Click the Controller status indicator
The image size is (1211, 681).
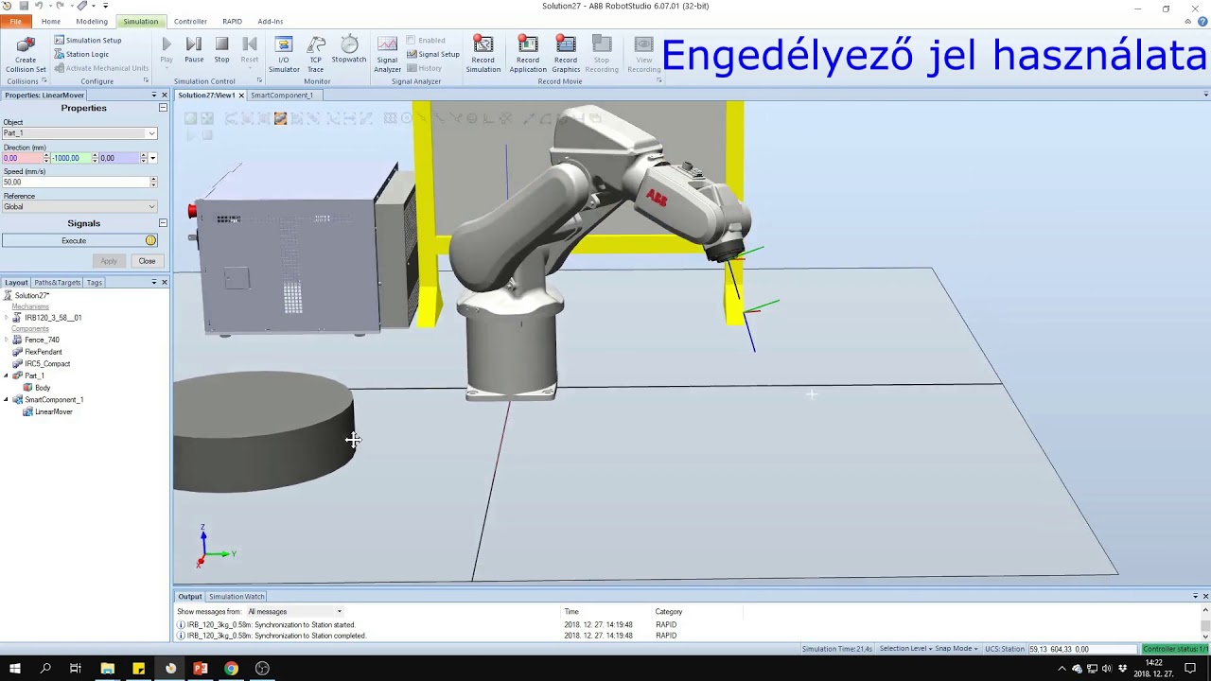point(1175,649)
